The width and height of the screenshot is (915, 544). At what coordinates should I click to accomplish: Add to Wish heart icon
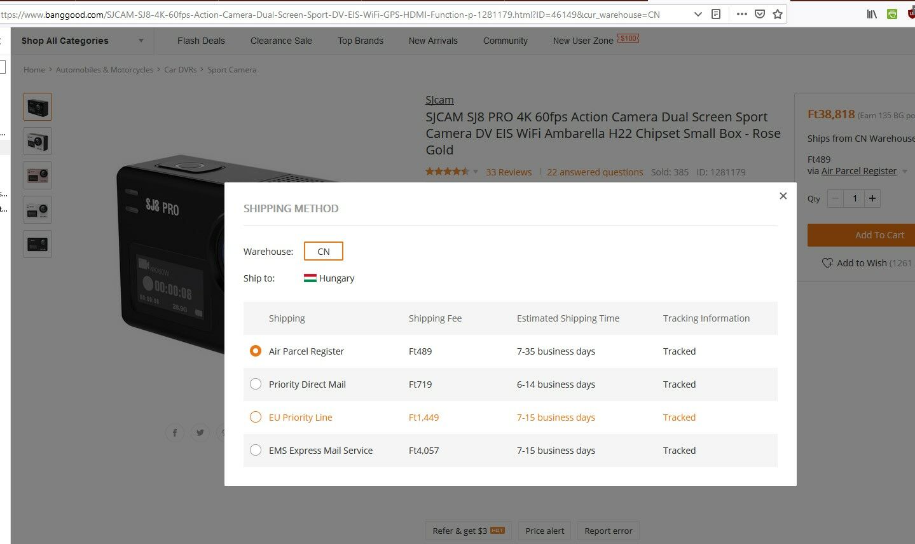[x=827, y=263]
